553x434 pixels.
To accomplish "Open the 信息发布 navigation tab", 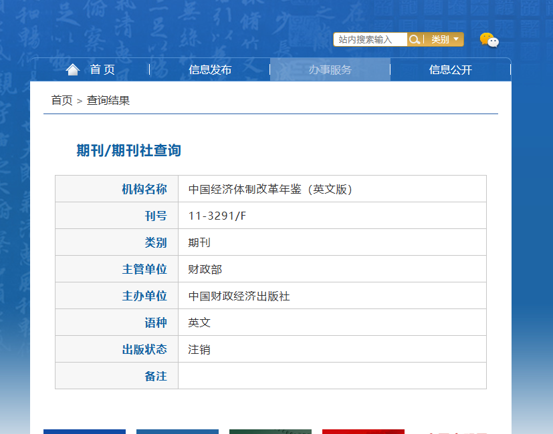I will click(210, 69).
